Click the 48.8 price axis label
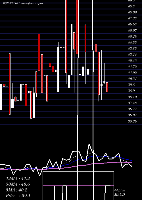 click(131, 6)
